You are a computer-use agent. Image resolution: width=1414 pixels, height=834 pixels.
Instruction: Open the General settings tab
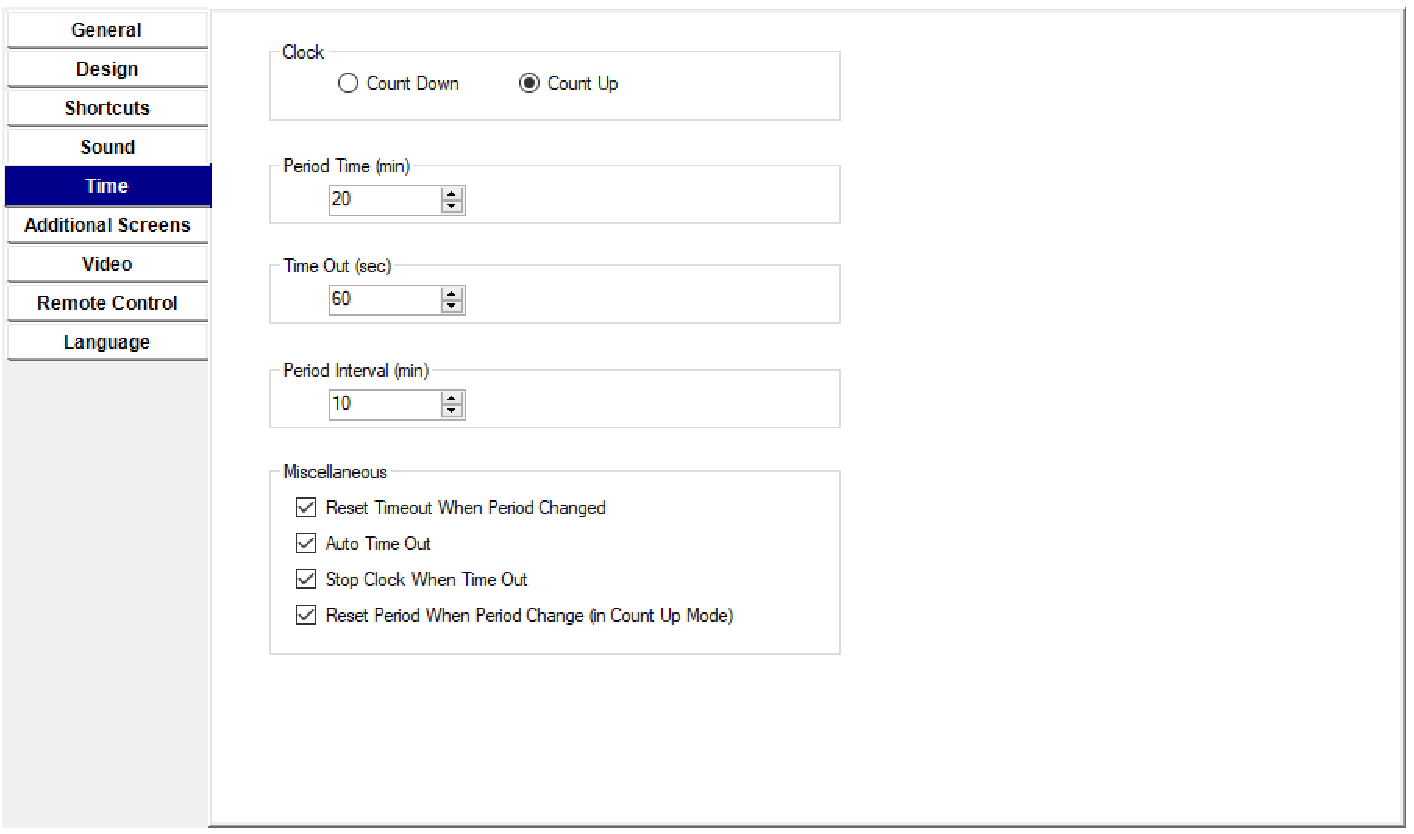click(107, 30)
